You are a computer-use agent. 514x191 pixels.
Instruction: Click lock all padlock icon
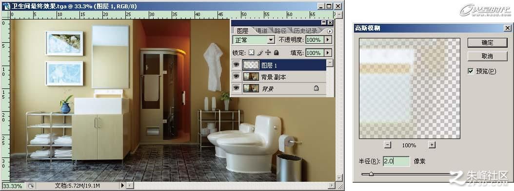(x=277, y=52)
